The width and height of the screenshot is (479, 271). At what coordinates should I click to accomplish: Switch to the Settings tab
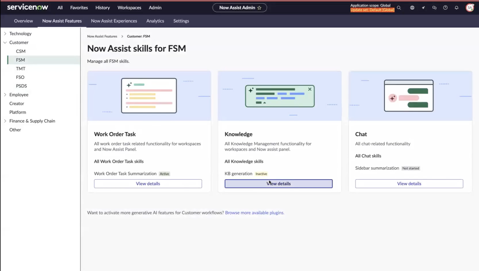[x=181, y=21]
